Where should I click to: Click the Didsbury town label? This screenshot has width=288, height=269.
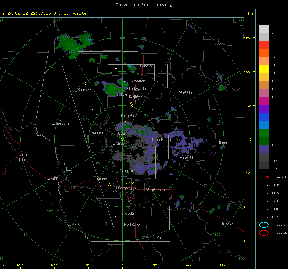pos(121,143)
